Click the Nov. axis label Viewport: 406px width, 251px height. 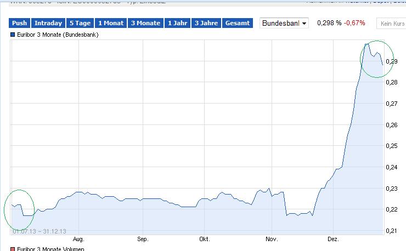(x=272, y=239)
